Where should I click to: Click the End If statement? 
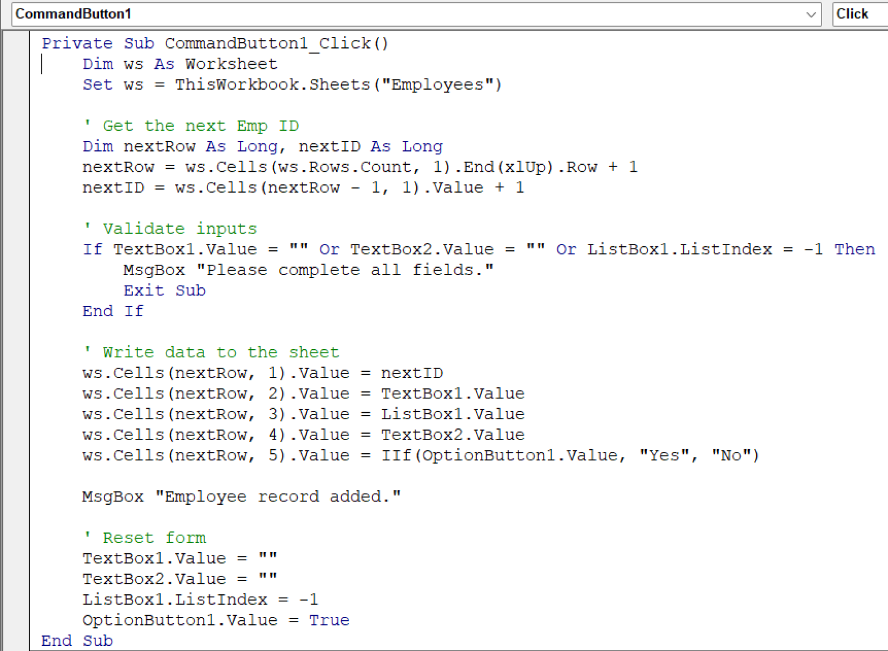tap(113, 311)
